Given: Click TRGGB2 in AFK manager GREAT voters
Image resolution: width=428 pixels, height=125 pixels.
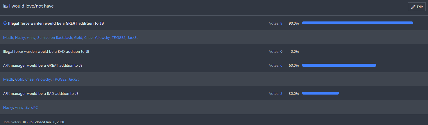Looking at the screenshot, I should pos(60,79).
